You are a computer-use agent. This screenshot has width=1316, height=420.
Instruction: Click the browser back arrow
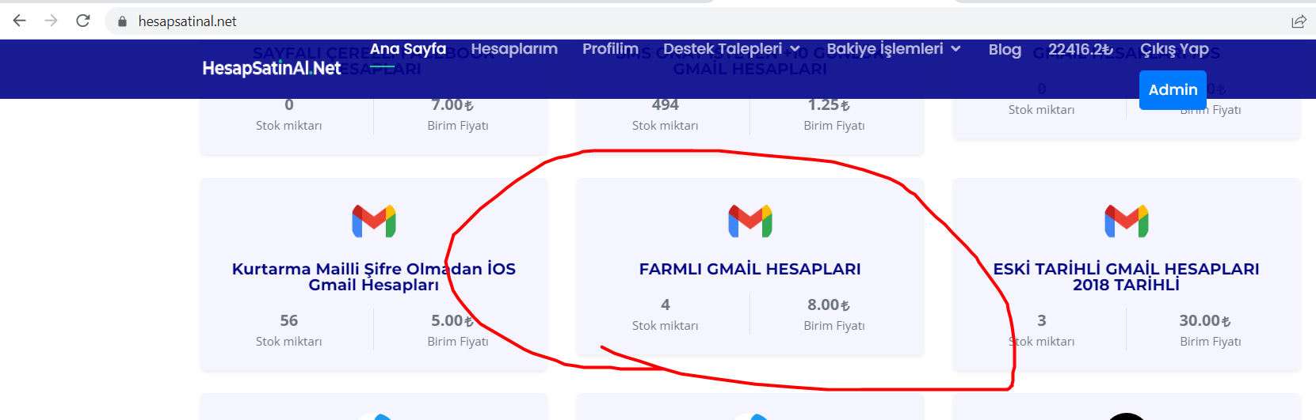click(20, 21)
